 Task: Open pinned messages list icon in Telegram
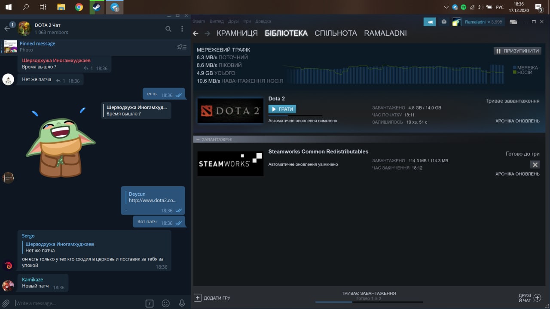coord(182,47)
